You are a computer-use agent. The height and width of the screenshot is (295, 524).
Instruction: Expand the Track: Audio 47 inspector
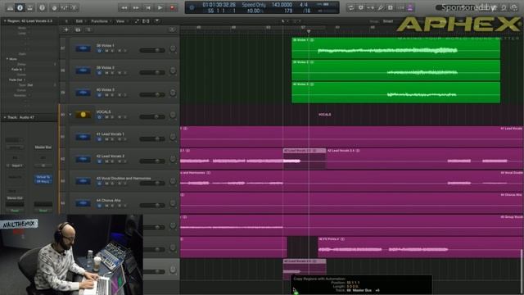click(5, 117)
